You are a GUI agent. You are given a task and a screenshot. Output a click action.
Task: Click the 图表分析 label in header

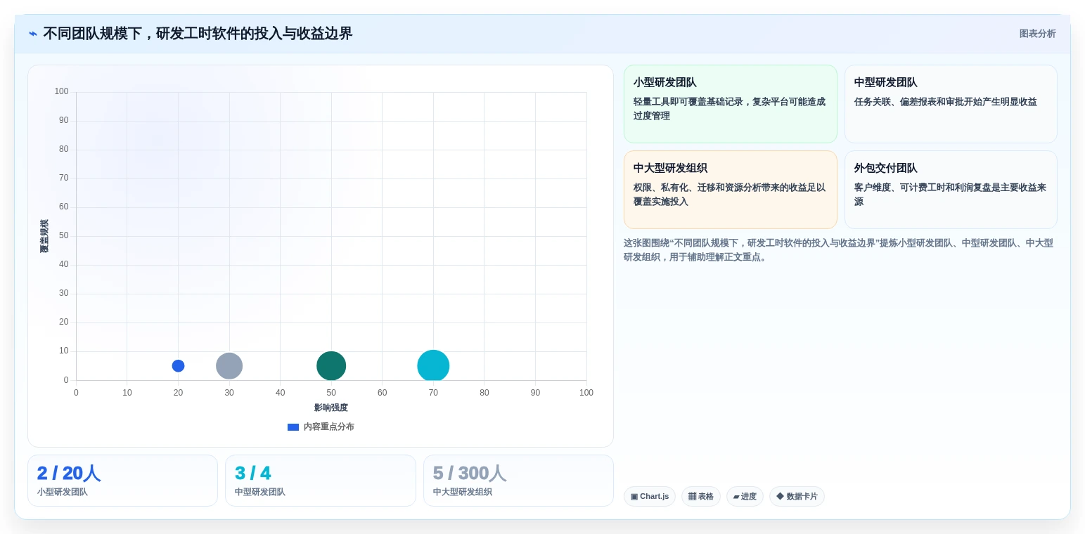coord(1037,34)
